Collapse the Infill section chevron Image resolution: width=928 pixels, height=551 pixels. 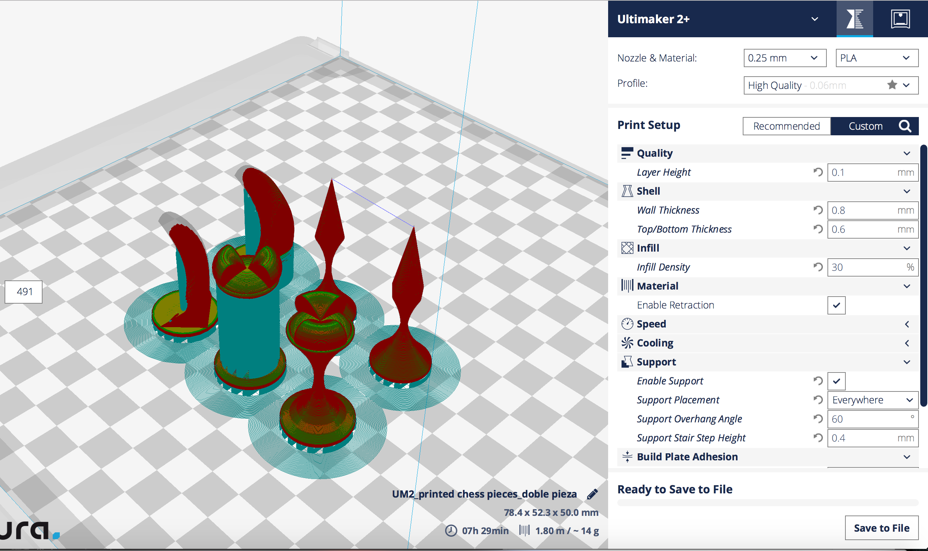(907, 248)
